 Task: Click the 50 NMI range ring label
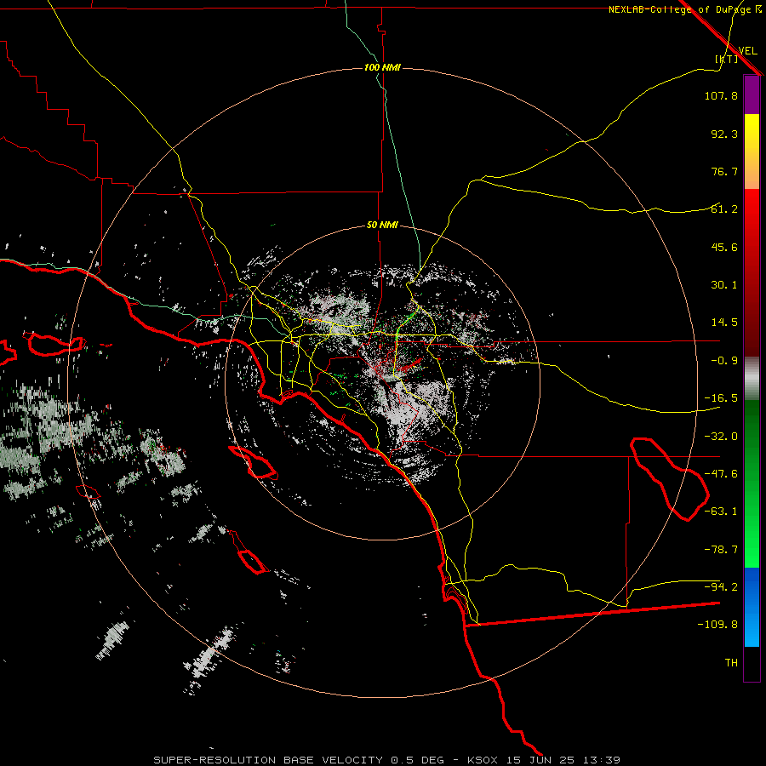[382, 225]
